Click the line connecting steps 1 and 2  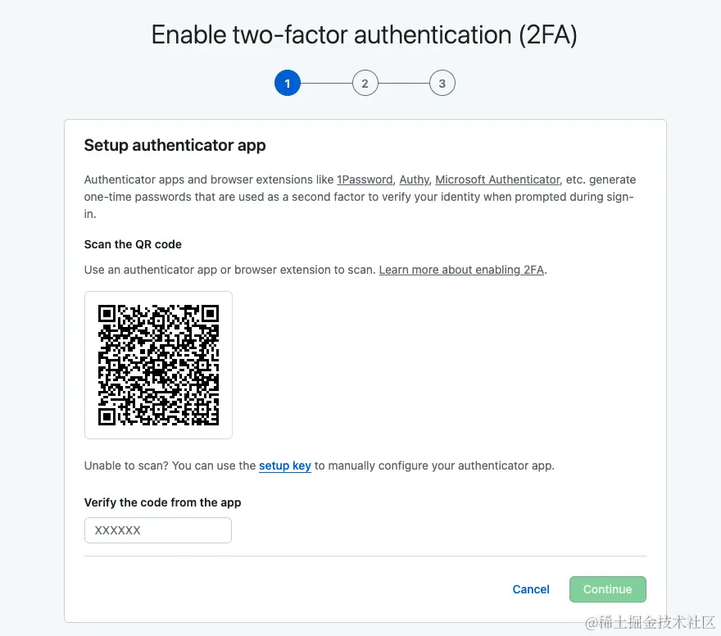click(x=326, y=84)
